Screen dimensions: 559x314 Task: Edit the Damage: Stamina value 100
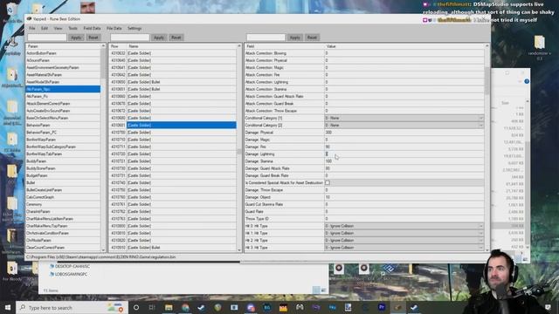[x=404, y=161]
